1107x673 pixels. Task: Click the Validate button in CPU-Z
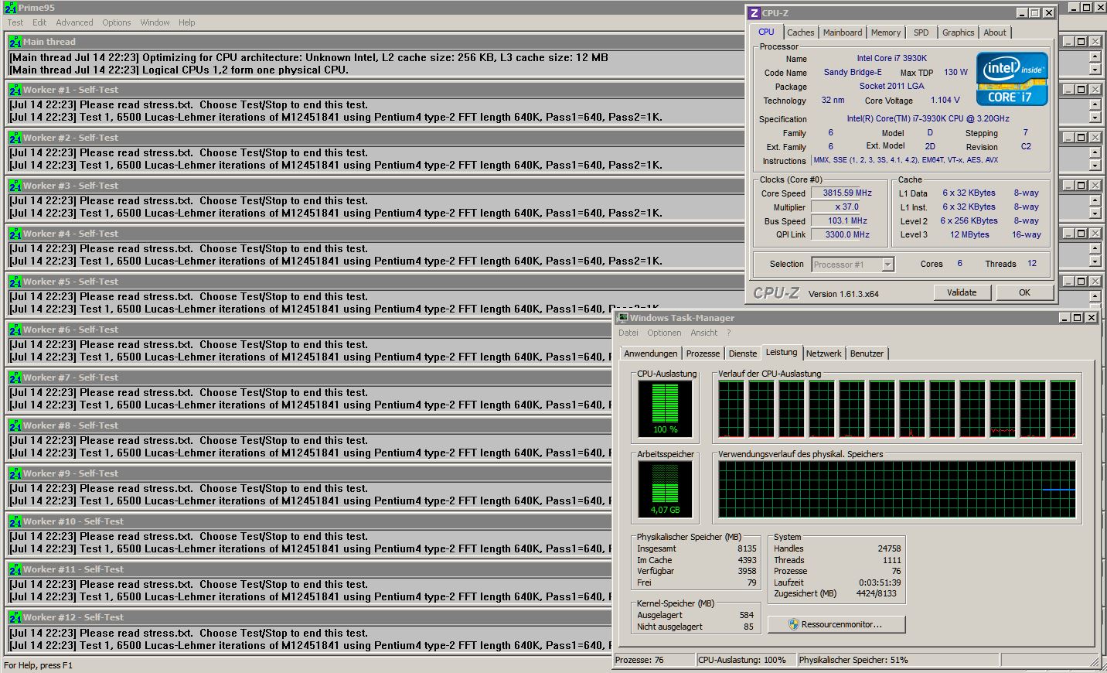pyautogui.click(x=961, y=292)
